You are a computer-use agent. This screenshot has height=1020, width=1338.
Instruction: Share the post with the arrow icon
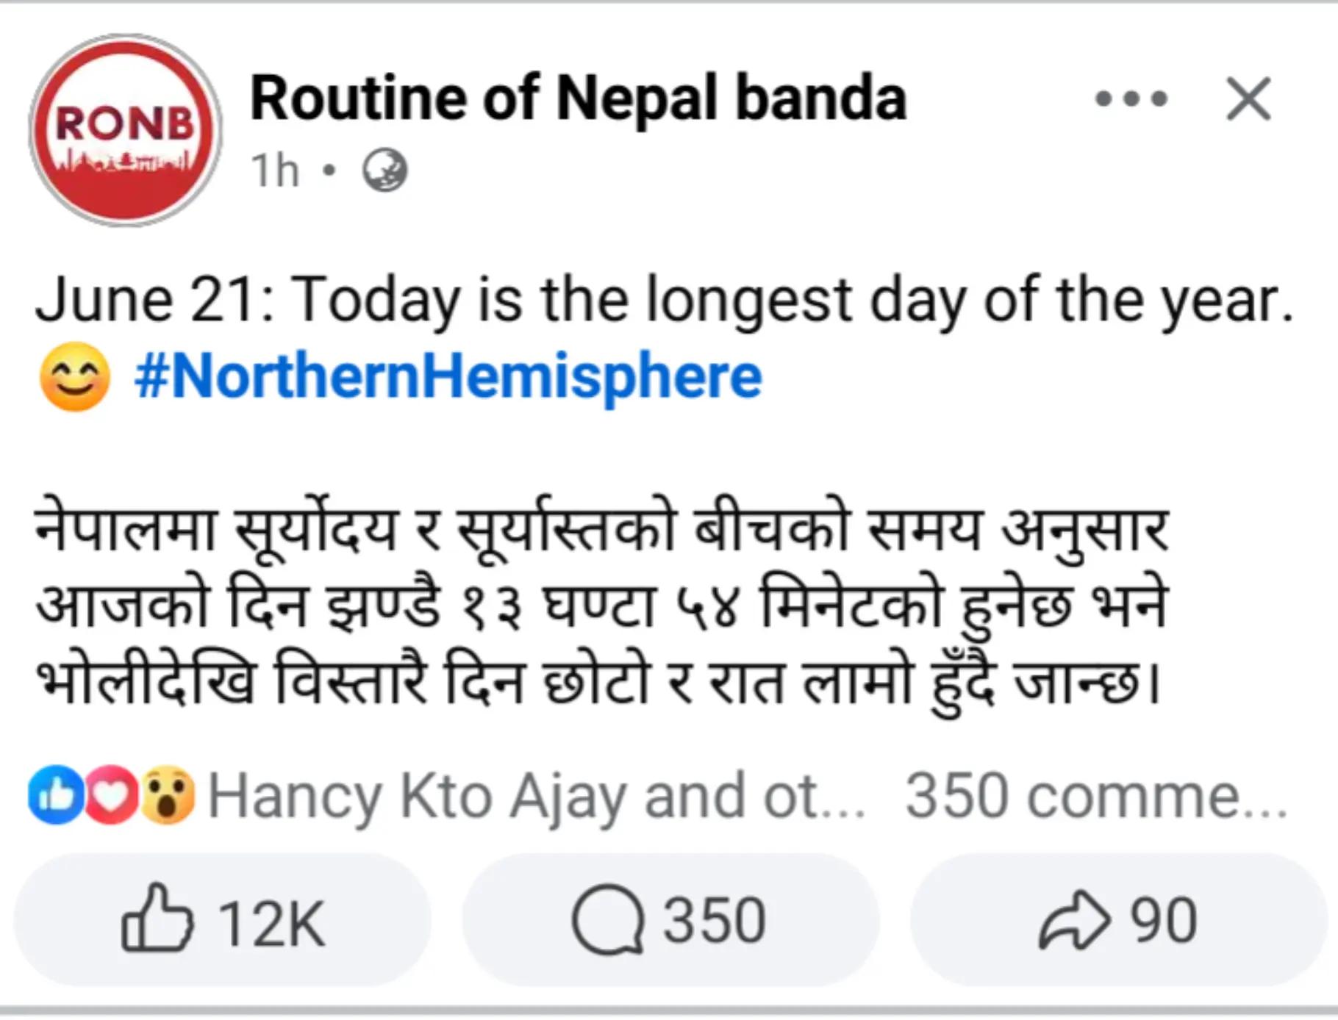[1074, 920]
